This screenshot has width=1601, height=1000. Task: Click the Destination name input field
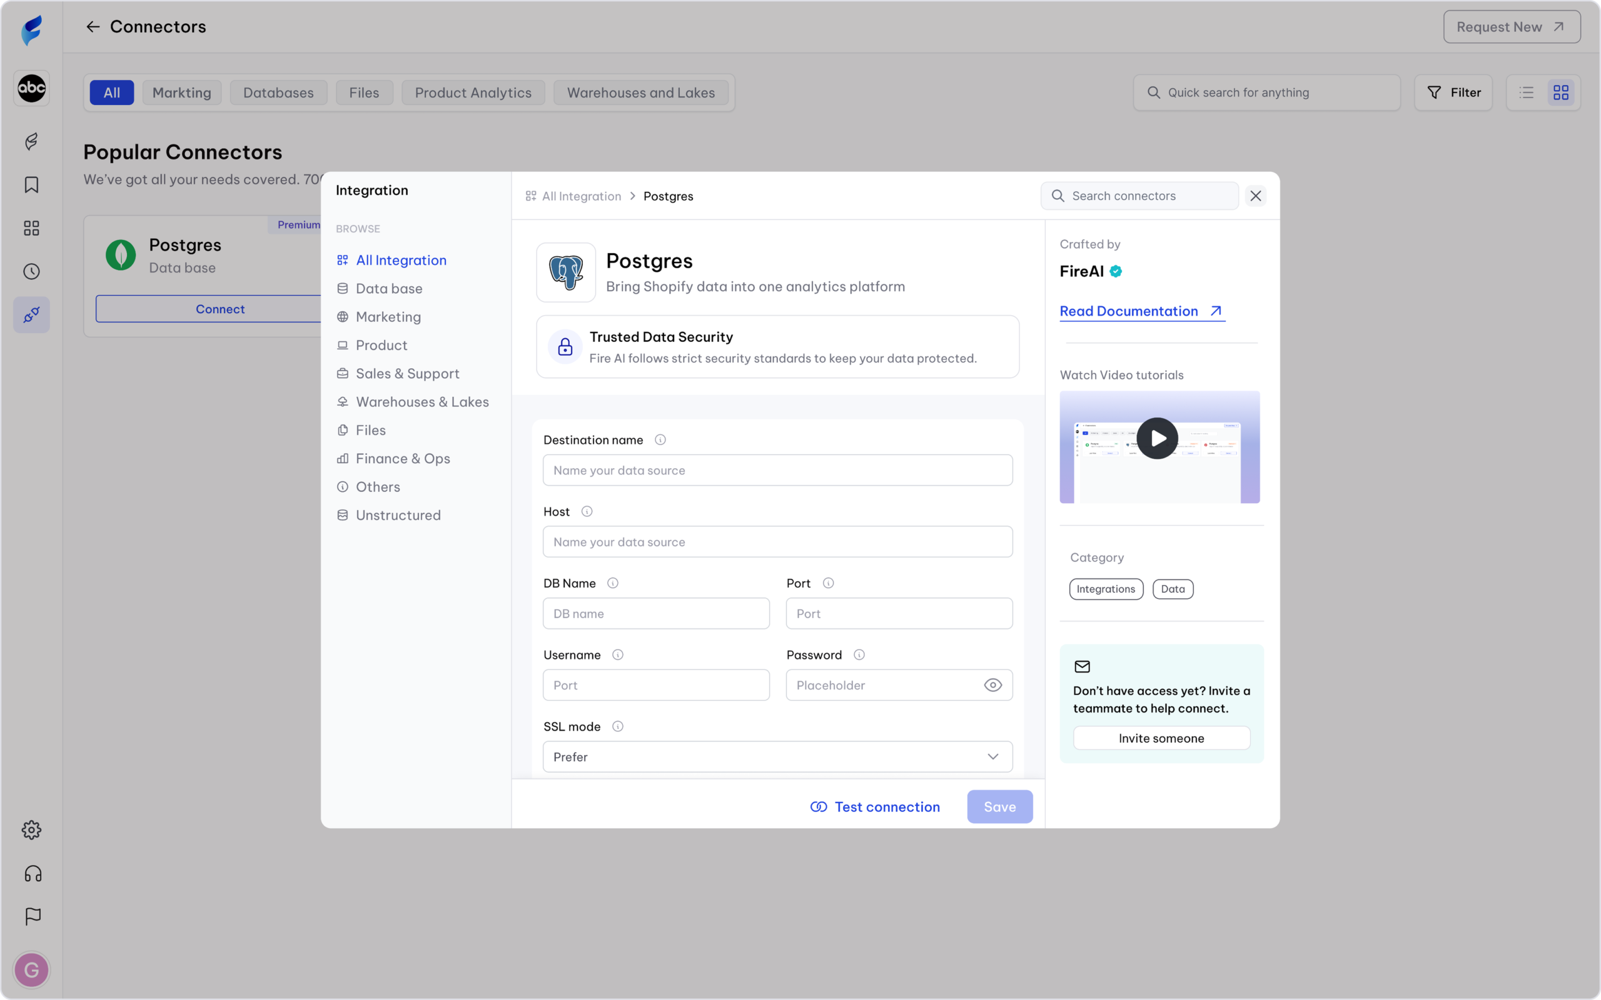(777, 470)
